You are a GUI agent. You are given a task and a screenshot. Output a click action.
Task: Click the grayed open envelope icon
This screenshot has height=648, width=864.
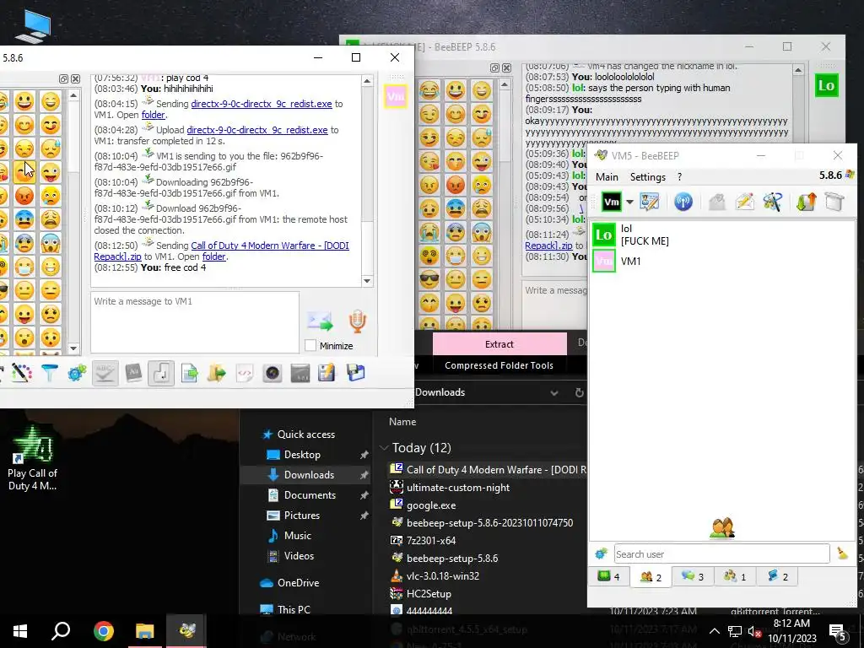click(x=717, y=202)
